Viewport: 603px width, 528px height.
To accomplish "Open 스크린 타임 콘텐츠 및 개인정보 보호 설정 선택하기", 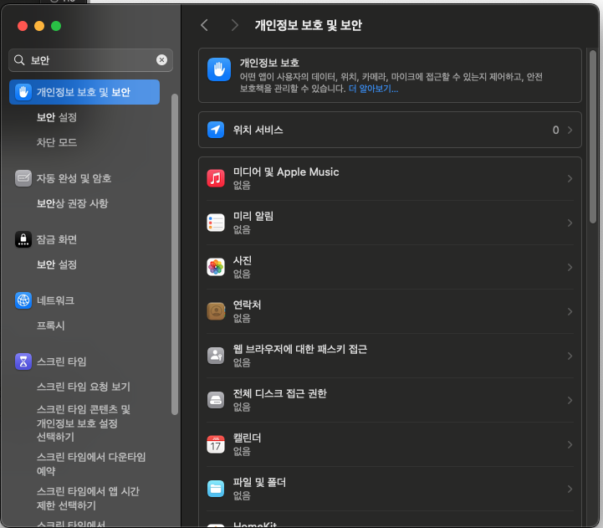I will coord(84,423).
